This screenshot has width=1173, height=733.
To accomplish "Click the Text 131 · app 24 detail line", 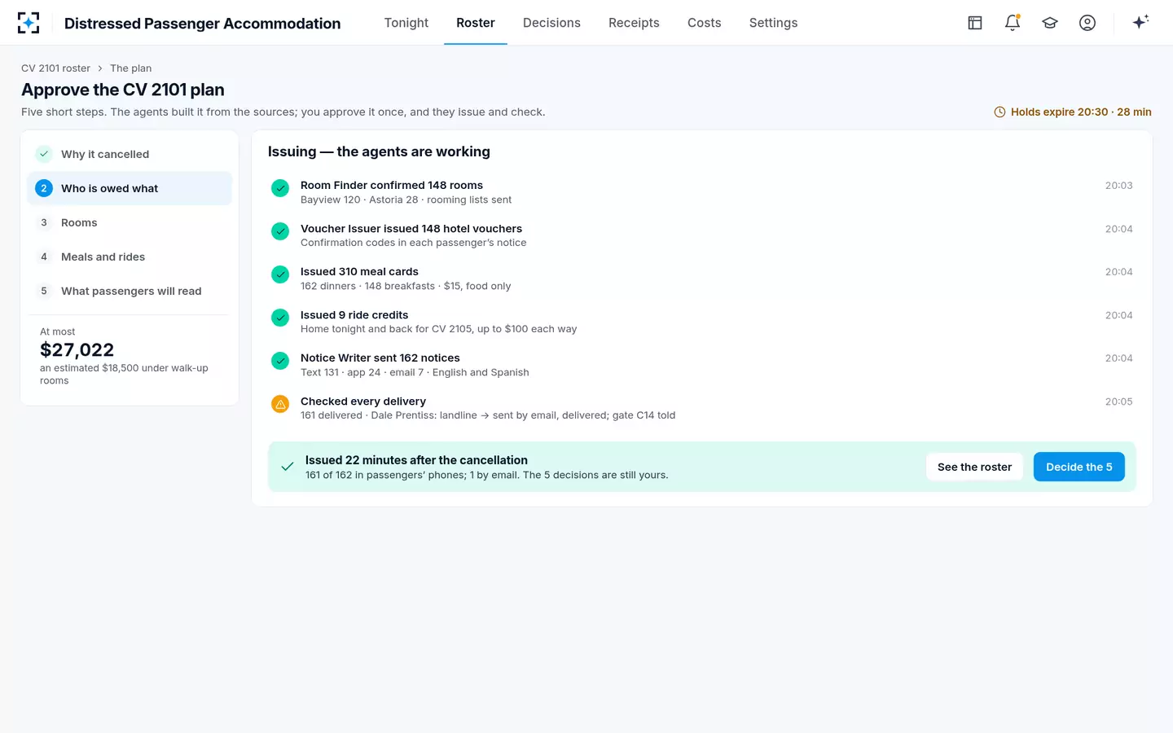I will tap(415, 372).
